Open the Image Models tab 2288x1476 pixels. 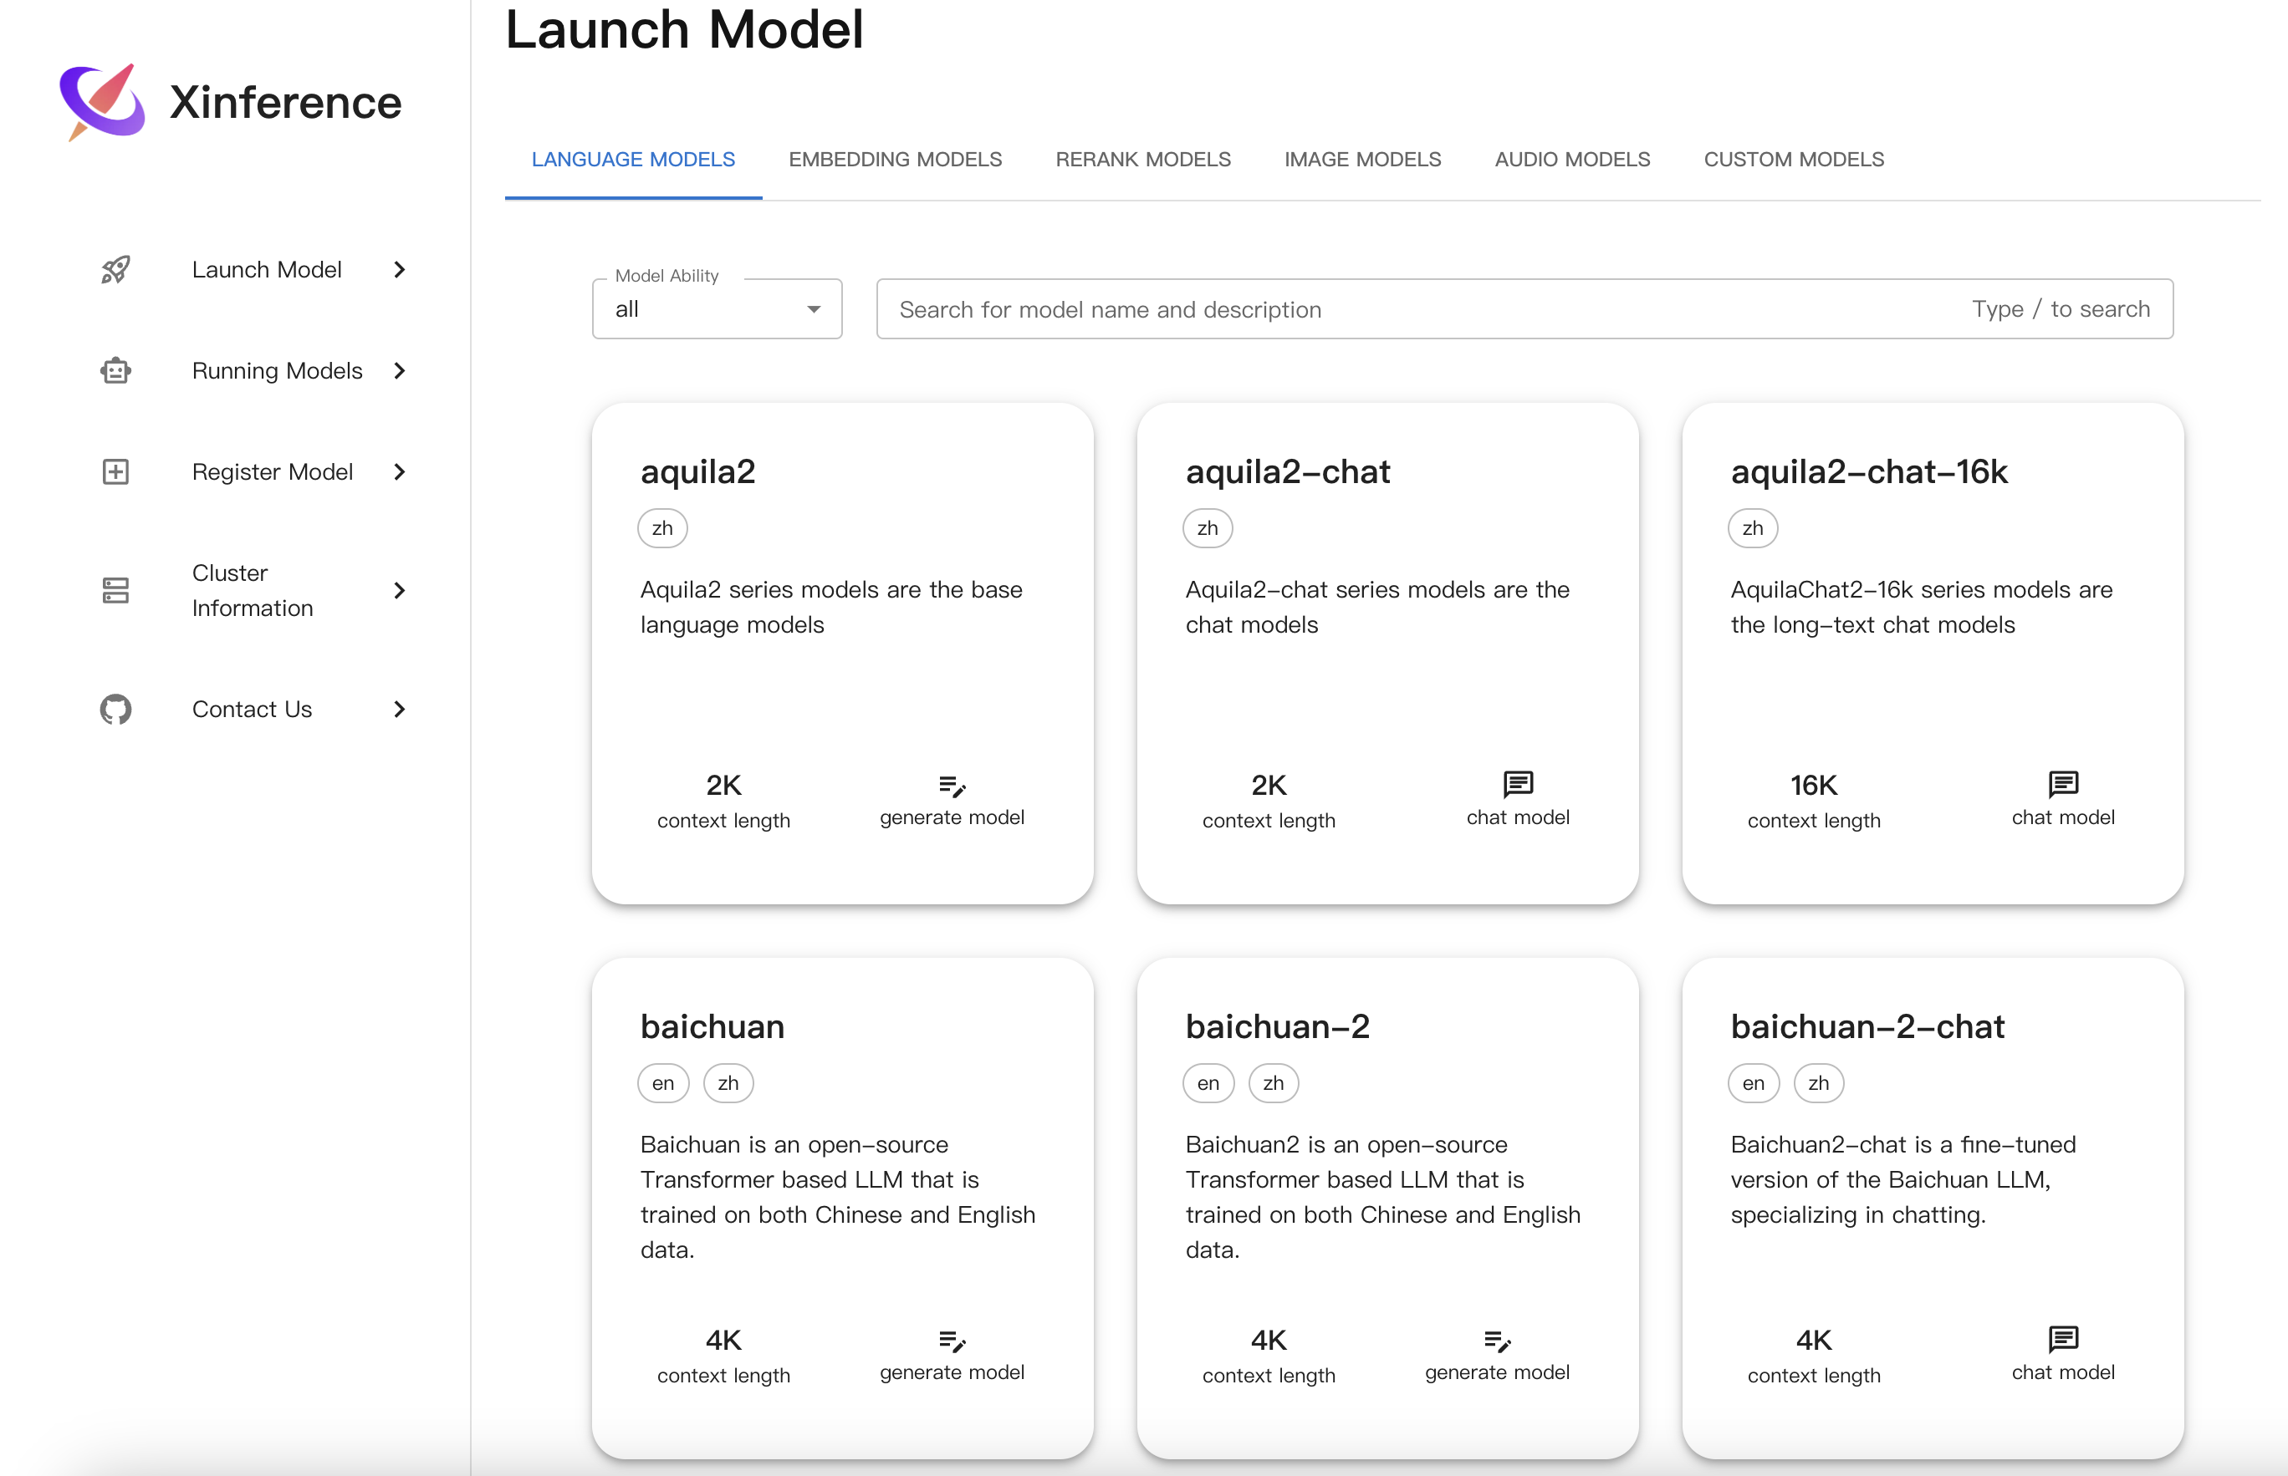tap(1361, 159)
